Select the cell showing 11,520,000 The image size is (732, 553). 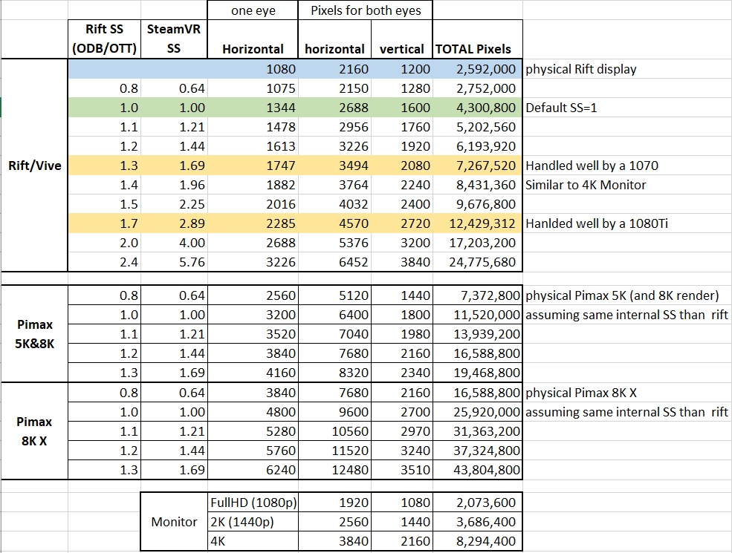[478, 315]
